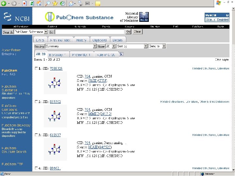This screenshot has width=235, height=176.
Task: Switch to the Preview/Index tab
Action: pos(60,40)
